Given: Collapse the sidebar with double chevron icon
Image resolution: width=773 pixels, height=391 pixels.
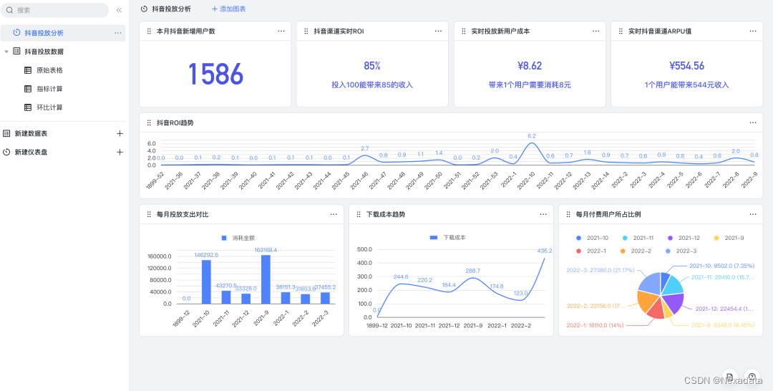Looking at the screenshot, I should tap(119, 10).
